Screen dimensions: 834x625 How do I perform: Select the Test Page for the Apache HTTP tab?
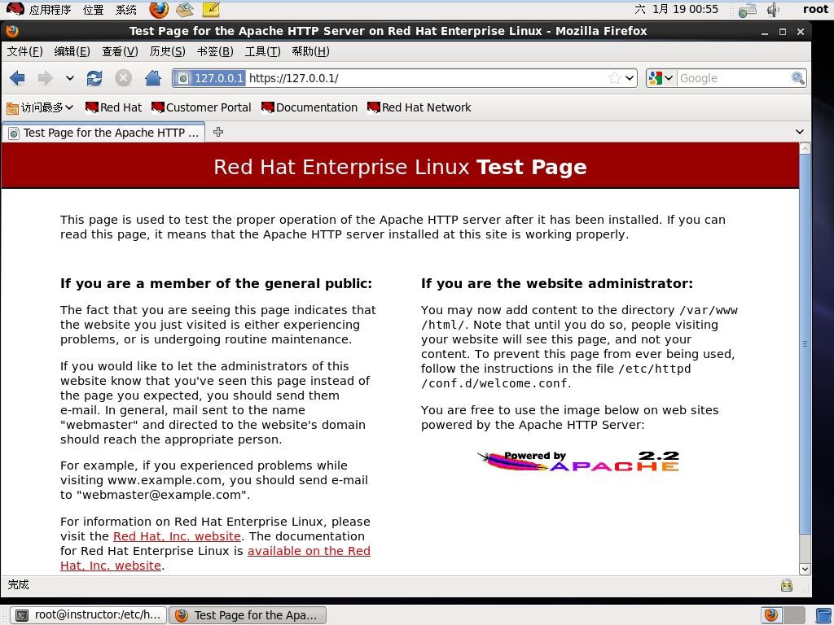point(103,133)
